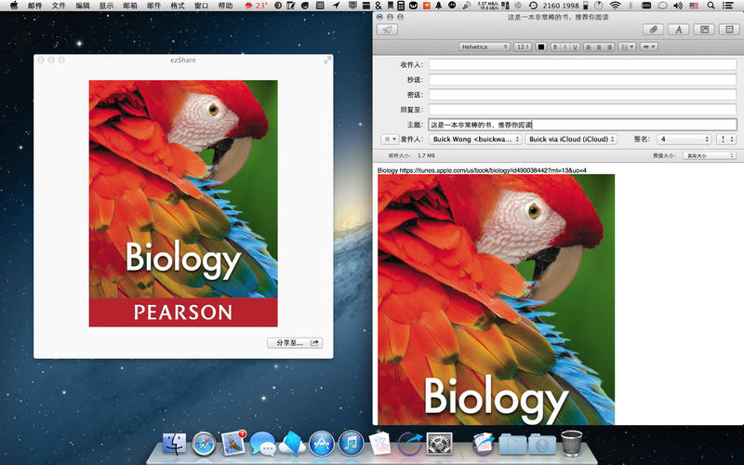This screenshot has width=744, height=465.
Task: Toggle the format bar with A icon
Action: (x=679, y=30)
